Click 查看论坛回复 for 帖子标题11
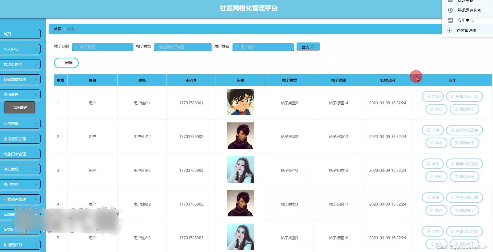Screen dimensions: 493x252 click(464, 198)
